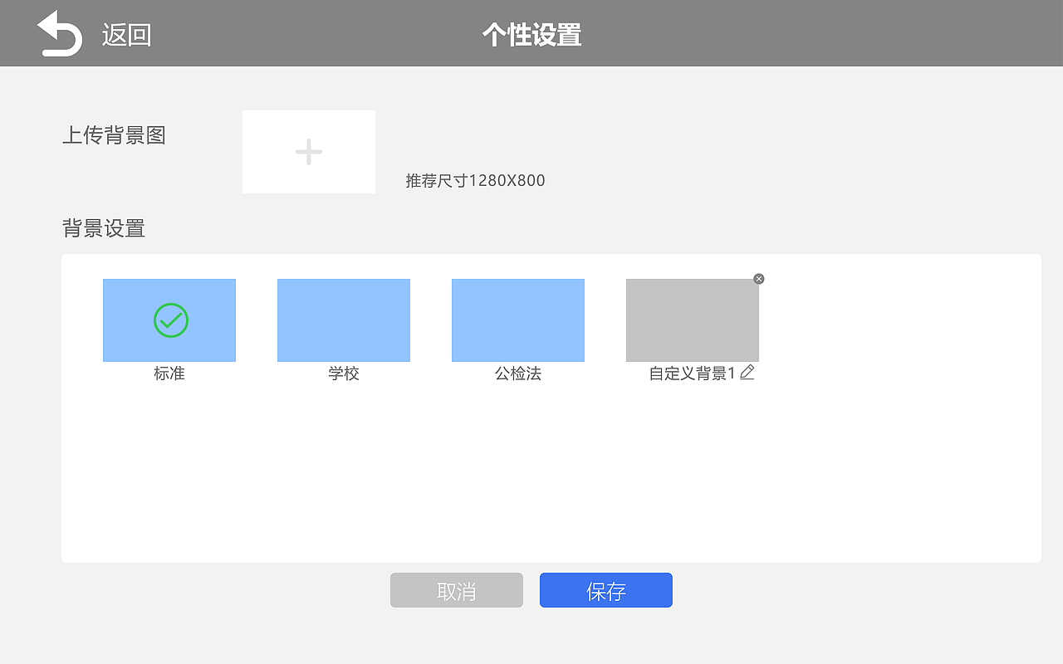The height and width of the screenshot is (664, 1063).
Task: Edit the custom background name with pencil icon
Action: 747,373
